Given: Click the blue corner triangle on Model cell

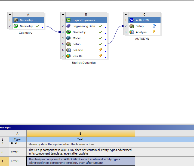Looking at the screenshot, I should point(105,39).
